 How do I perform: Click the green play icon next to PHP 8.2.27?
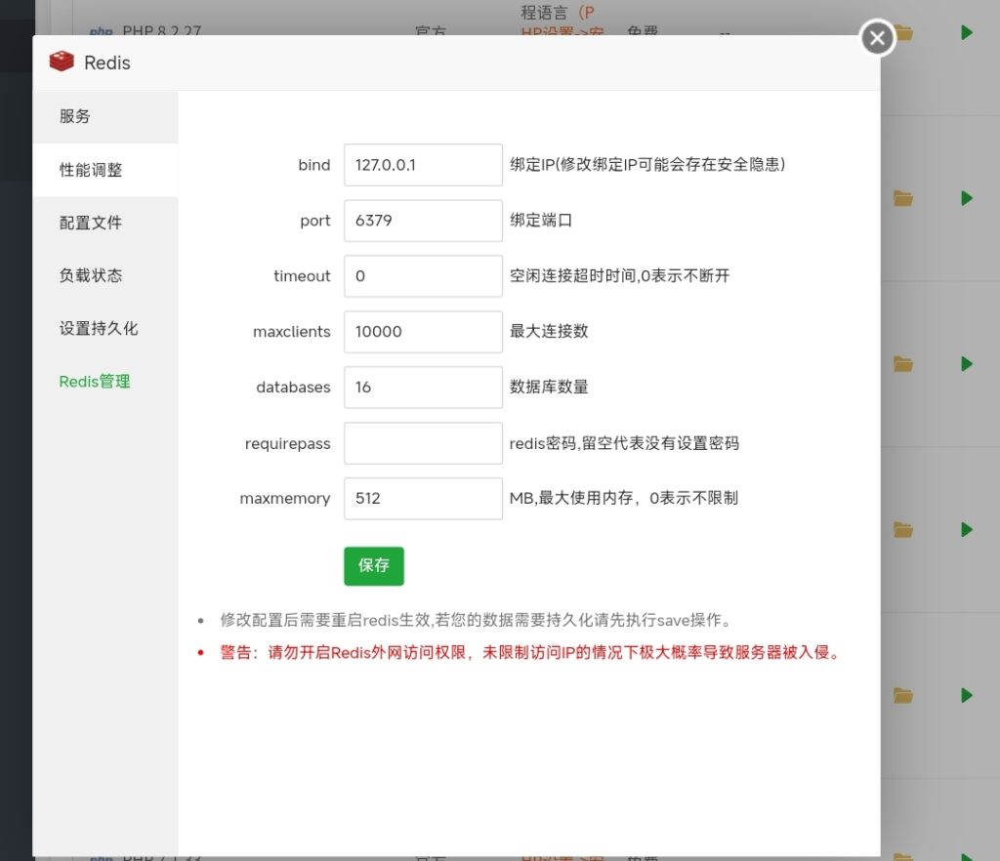[x=967, y=32]
